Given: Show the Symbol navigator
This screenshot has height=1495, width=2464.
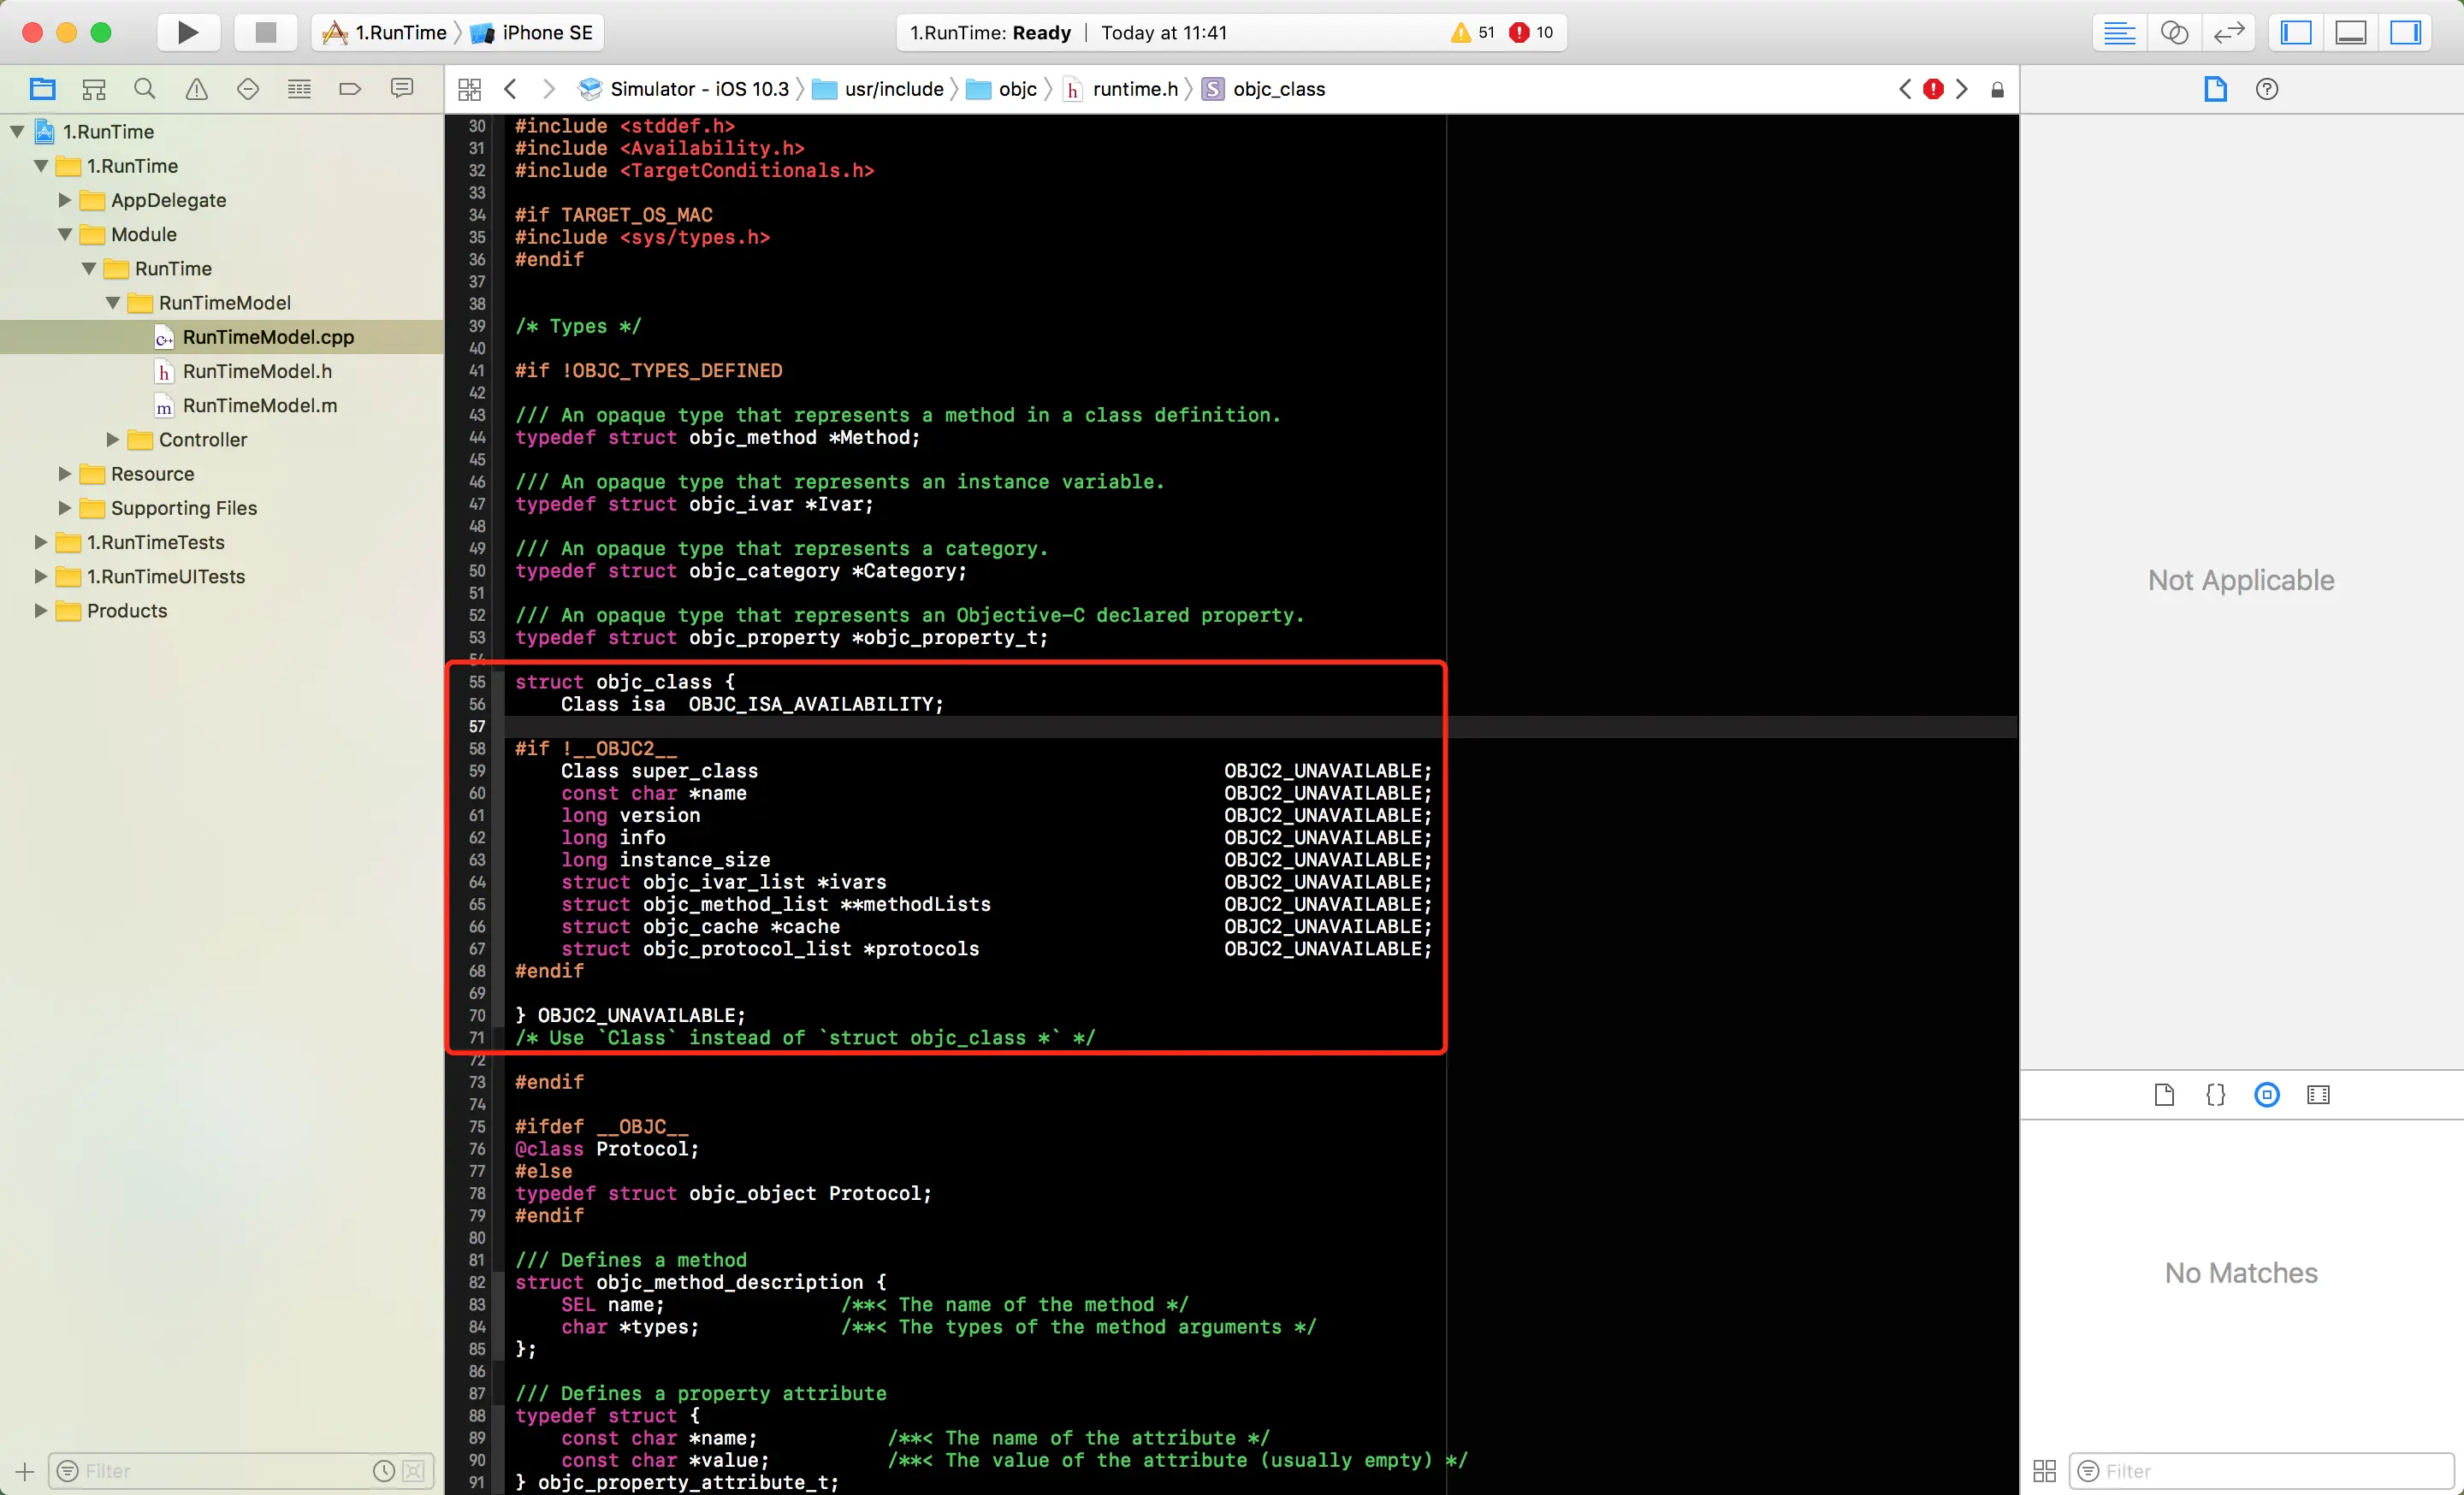Looking at the screenshot, I should click(x=94, y=89).
